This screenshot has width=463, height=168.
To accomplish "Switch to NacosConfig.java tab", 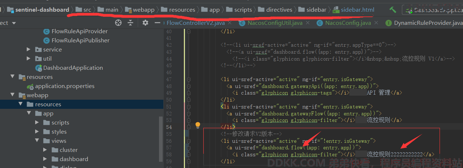I will coord(348,23).
